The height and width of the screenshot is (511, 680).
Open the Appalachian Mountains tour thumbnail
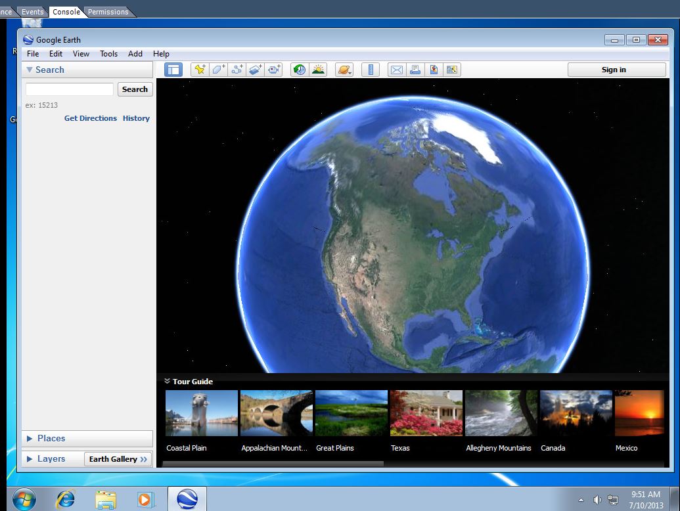tap(276, 413)
